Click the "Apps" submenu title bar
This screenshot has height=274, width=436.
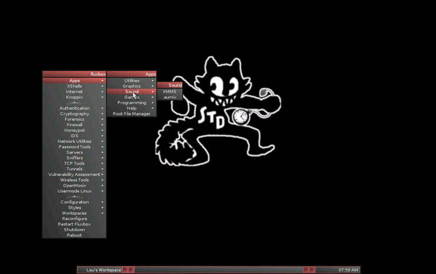(x=132, y=74)
